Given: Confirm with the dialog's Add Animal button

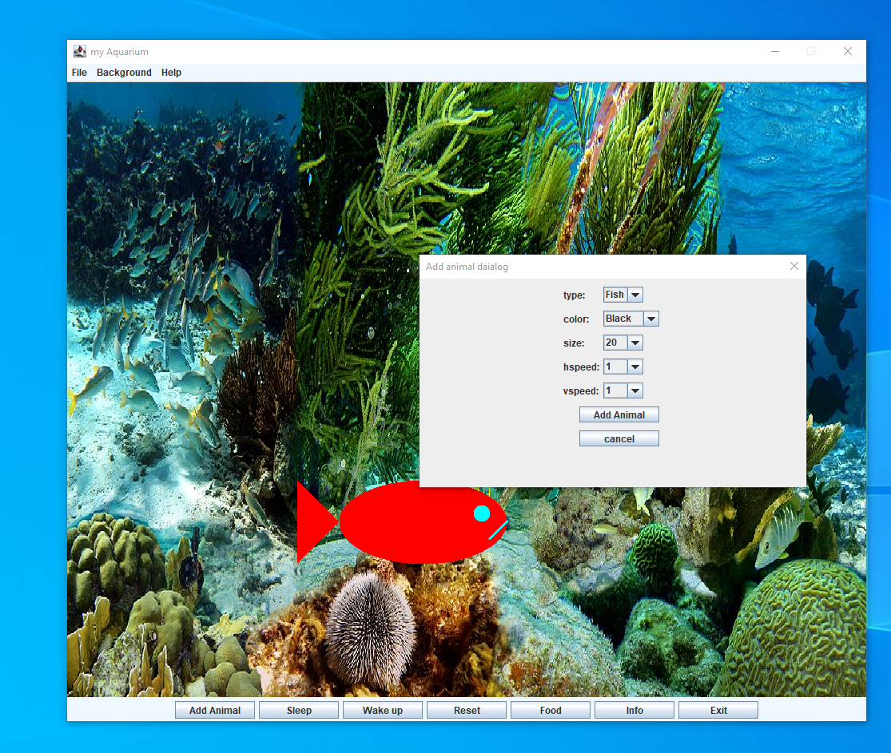Looking at the screenshot, I should point(619,414).
